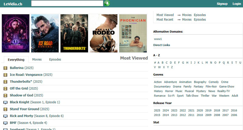Image resolution: width=243 pixels, height=130 pixels.
Task: Open the www1 alternative domain link
Action: tap(158, 39)
